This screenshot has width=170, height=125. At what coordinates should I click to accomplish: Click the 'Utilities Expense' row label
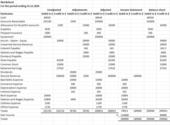pos(10,103)
